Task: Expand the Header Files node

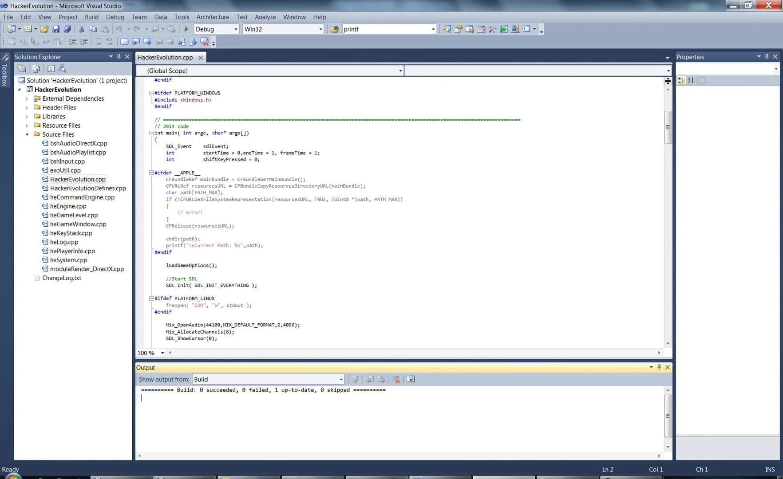Action: [28, 107]
